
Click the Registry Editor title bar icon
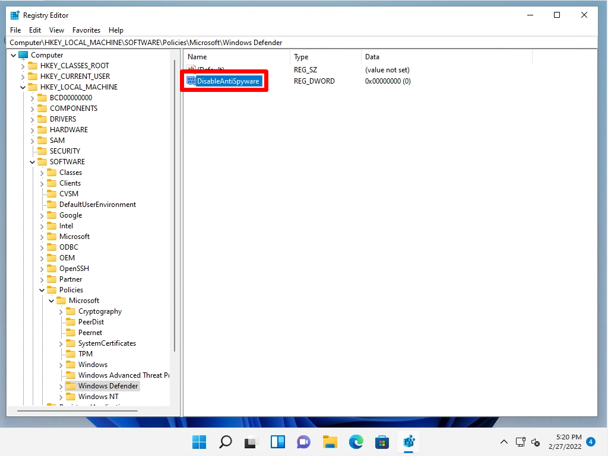click(15, 15)
